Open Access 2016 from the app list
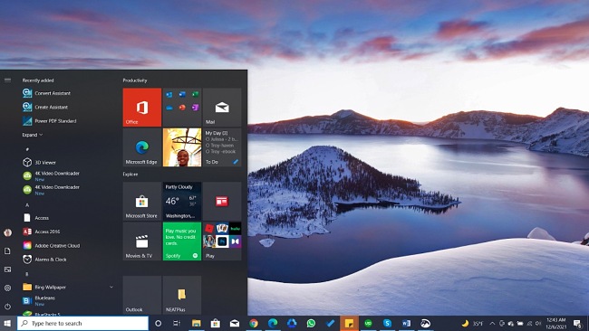Viewport: 589px width, 331px height. [42, 232]
